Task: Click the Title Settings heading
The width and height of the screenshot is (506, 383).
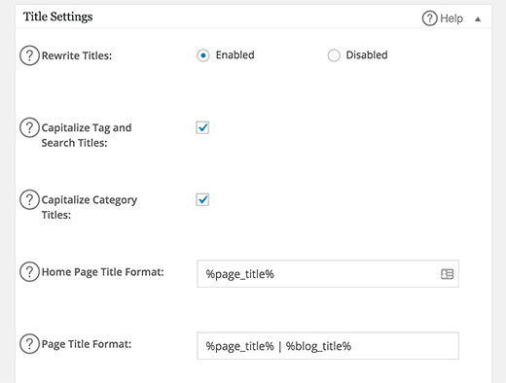Action: pos(57,17)
